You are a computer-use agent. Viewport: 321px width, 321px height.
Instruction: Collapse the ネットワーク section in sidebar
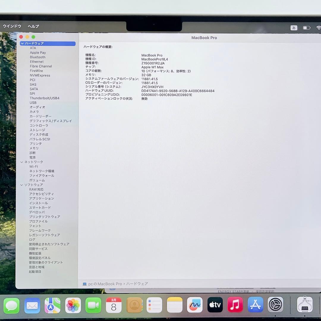pyautogui.click(x=21, y=162)
